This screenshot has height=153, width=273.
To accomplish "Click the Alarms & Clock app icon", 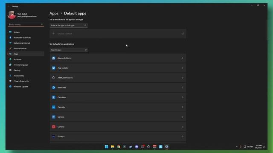I will pyautogui.click(x=54, y=58).
